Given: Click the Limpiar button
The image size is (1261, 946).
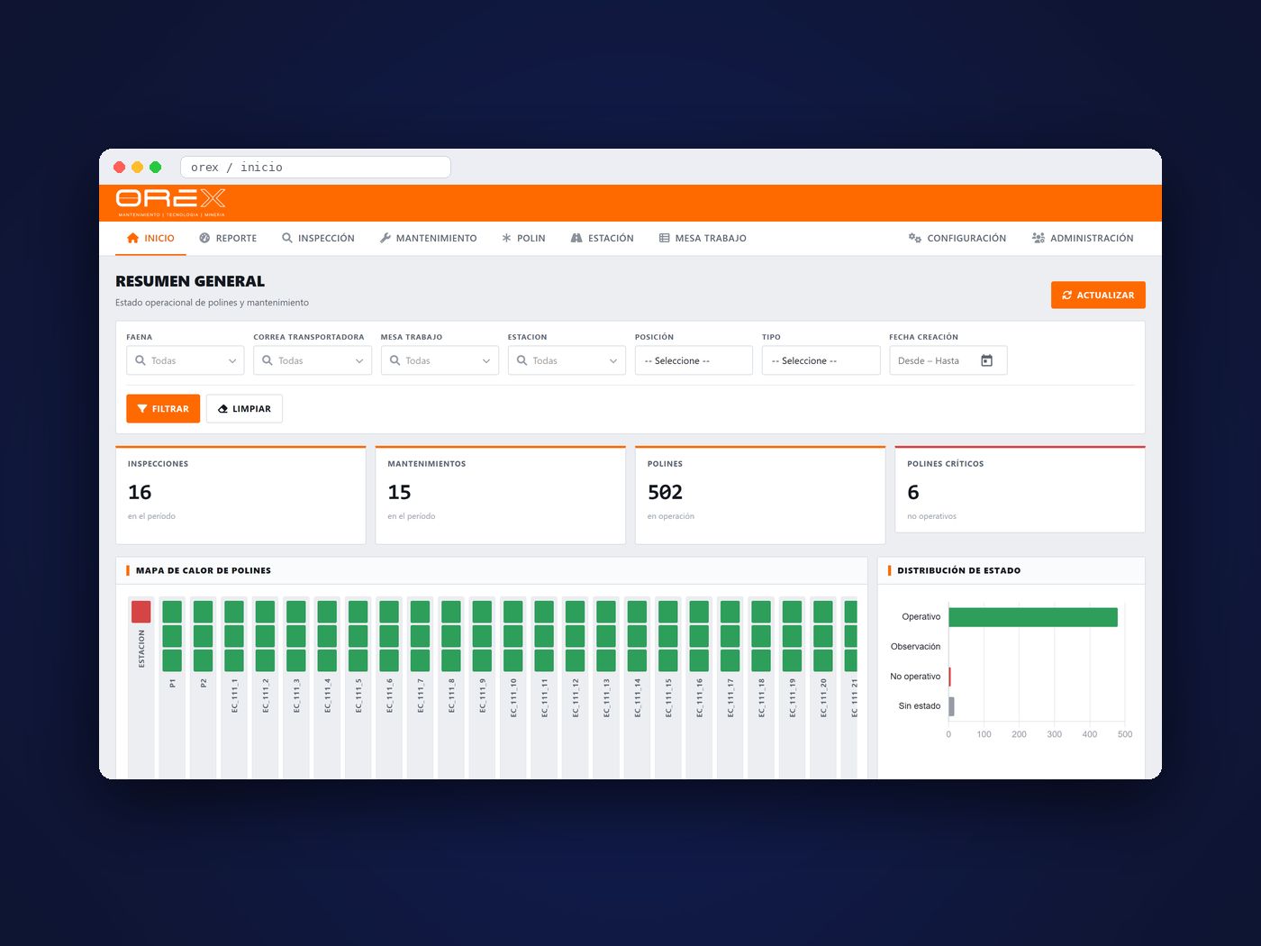Looking at the screenshot, I should coord(244,408).
